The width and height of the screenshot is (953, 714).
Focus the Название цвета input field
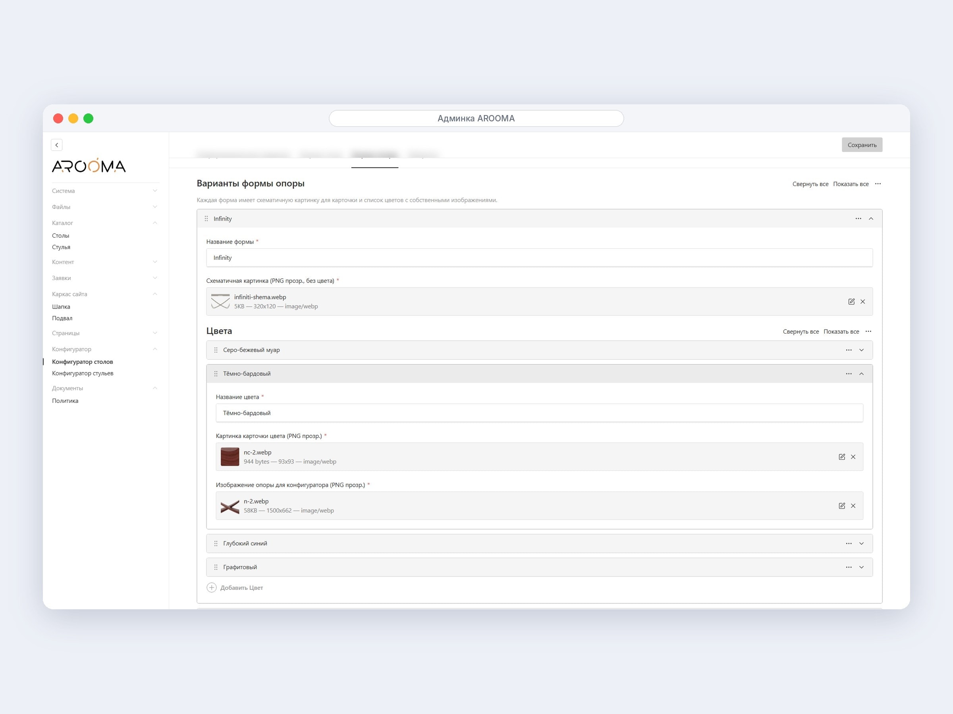click(539, 413)
